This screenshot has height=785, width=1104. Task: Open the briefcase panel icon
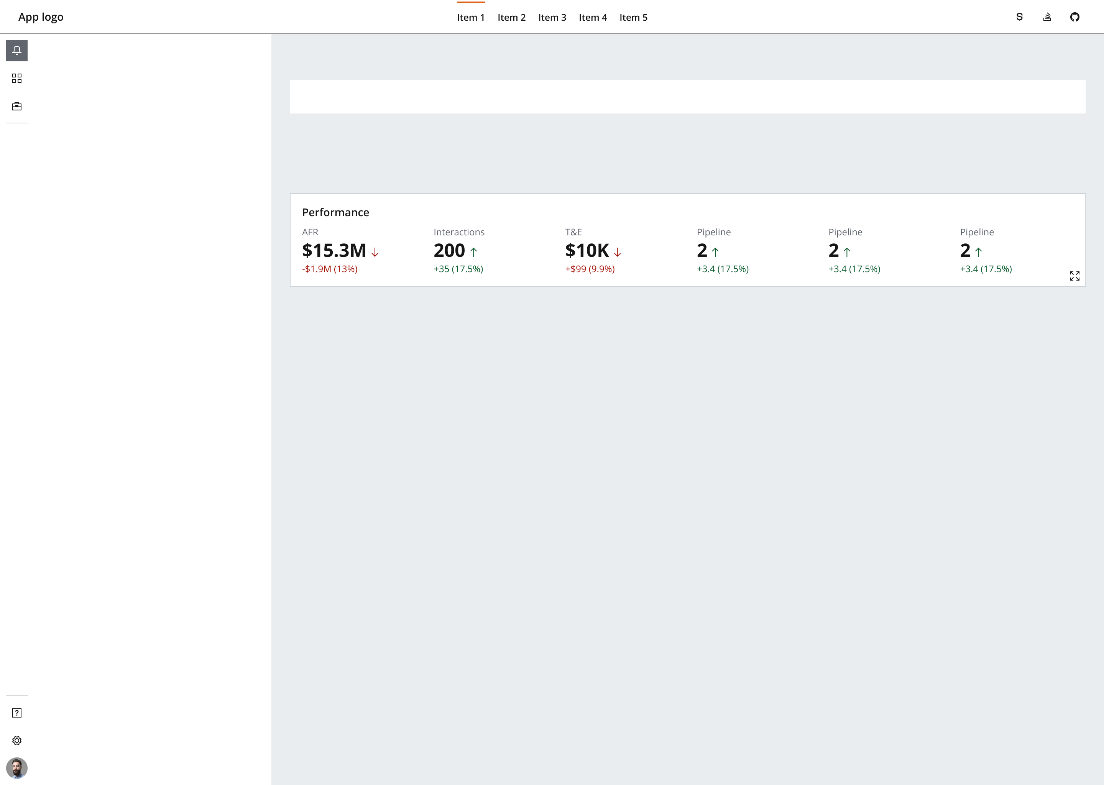click(x=17, y=106)
